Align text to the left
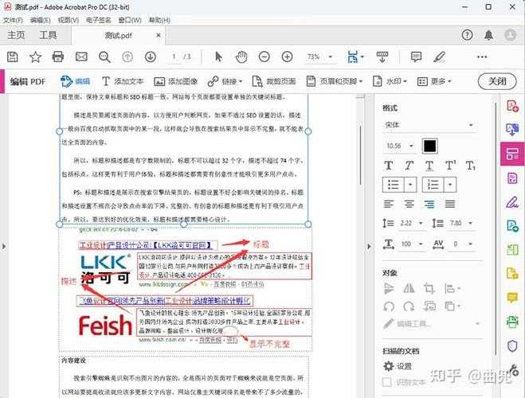Image resolution: width=525 pixels, height=398 pixels. 389,204
